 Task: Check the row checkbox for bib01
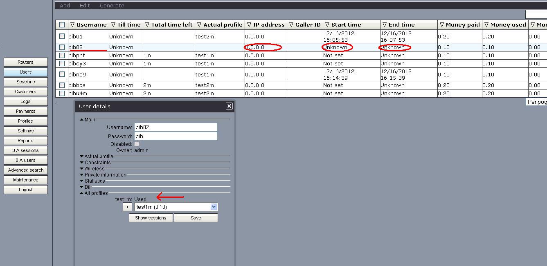coord(62,36)
